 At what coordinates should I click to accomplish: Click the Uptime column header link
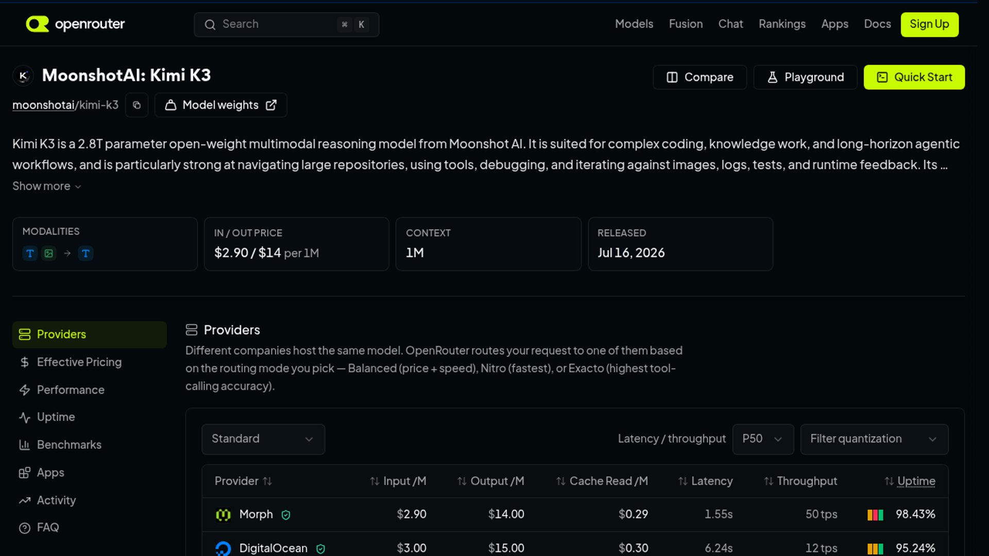(916, 481)
